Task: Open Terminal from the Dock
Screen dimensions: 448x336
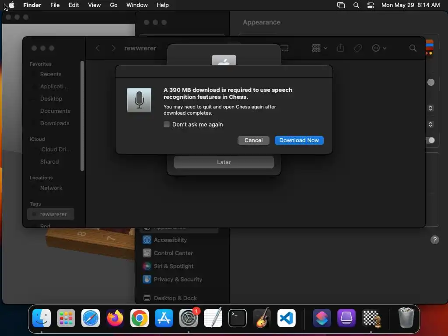Action: [x=238, y=318]
